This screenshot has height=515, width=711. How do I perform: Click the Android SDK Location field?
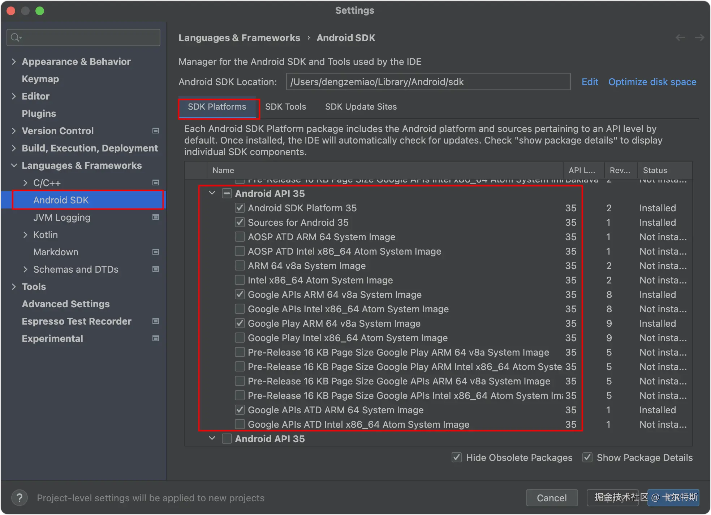coord(428,82)
